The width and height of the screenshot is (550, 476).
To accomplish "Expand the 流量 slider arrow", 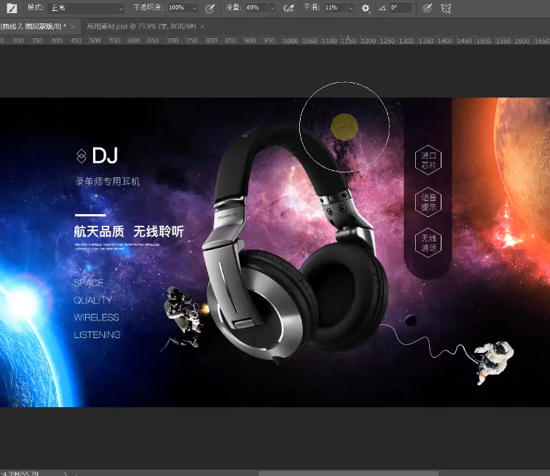I will pos(272,8).
